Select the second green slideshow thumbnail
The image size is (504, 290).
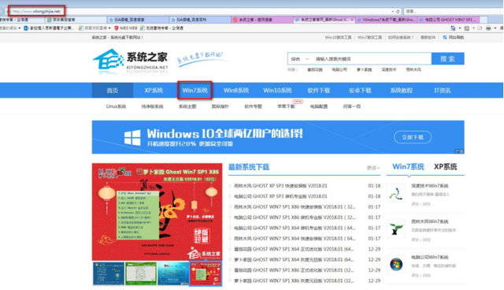[141, 273]
